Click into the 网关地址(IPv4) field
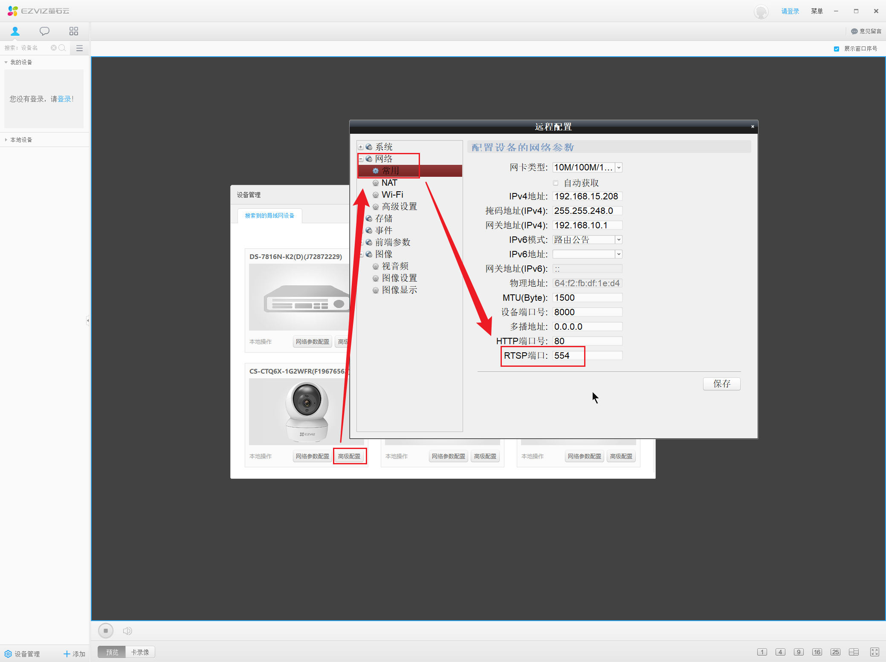Screen dimensions: 886x662 [587, 225]
